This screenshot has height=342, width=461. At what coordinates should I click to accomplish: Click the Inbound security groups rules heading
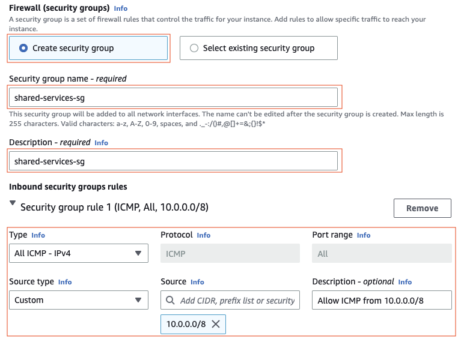point(68,187)
